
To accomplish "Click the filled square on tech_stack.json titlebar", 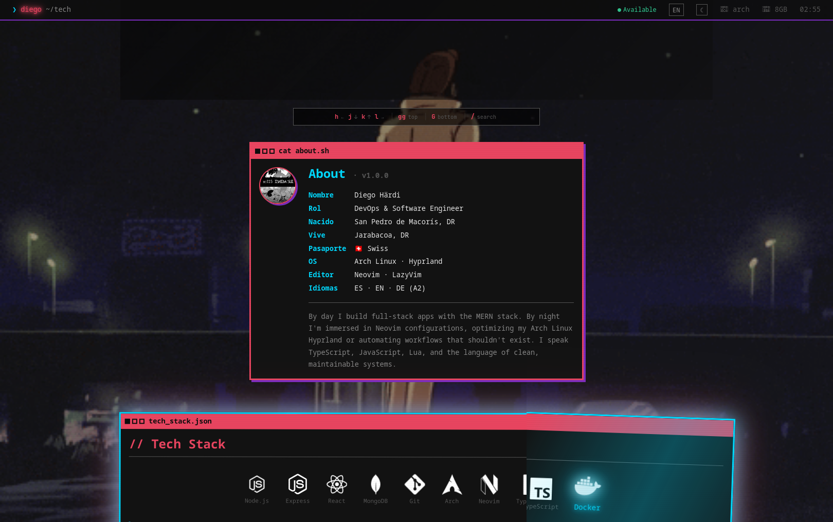I will pyautogui.click(x=128, y=421).
